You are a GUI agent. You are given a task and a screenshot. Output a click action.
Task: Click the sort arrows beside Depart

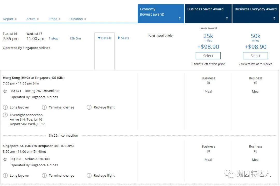16,19
